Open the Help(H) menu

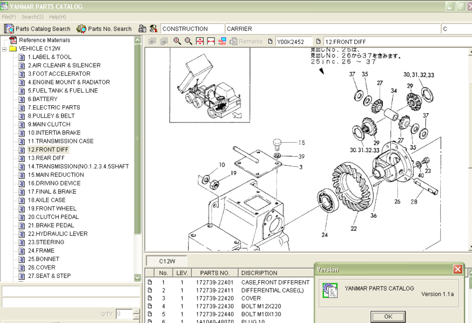(x=58, y=17)
